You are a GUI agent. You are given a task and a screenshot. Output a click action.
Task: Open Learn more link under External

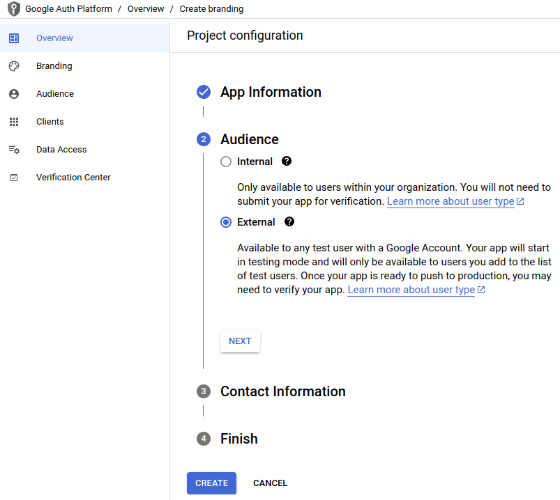[x=411, y=290]
